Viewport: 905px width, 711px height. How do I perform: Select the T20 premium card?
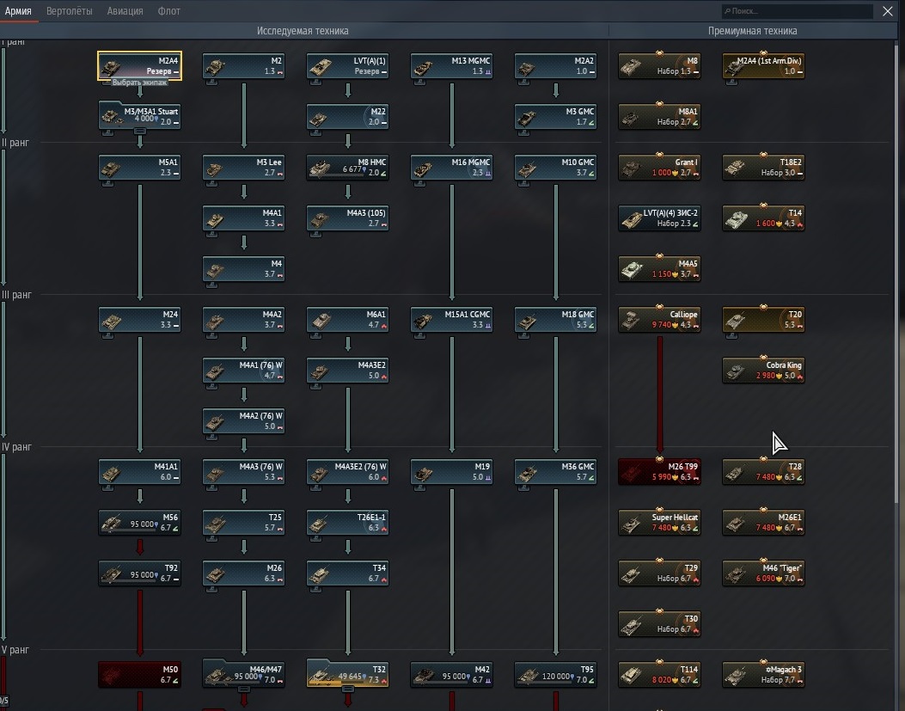pos(763,320)
